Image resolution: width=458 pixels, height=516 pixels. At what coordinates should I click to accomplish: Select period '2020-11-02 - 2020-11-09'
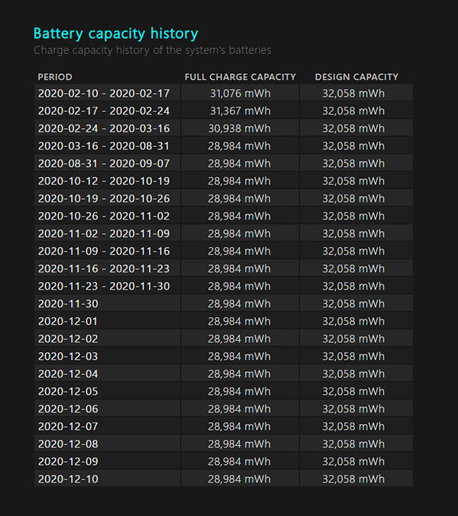(x=104, y=234)
